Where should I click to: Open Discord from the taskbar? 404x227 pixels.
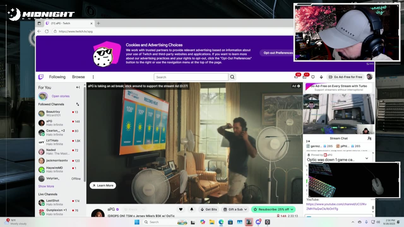click(258, 222)
